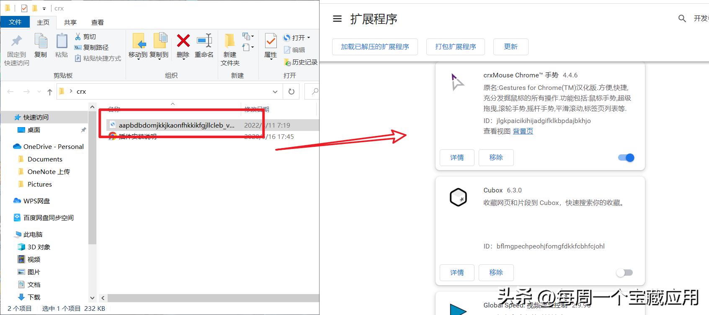Click the Copy (复制) ribbon icon
This screenshot has width=709, height=315.
pos(41,41)
